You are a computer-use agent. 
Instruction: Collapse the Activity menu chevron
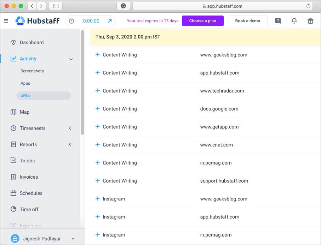[71, 59]
